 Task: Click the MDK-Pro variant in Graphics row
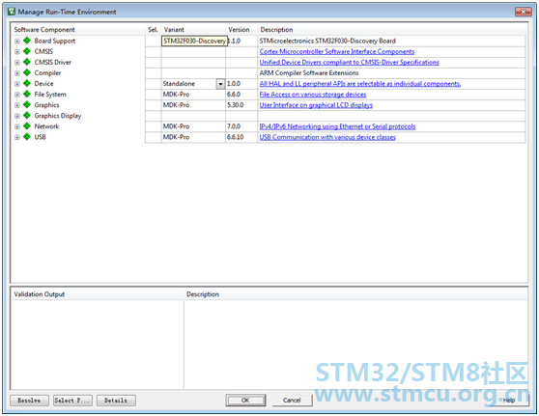176,105
